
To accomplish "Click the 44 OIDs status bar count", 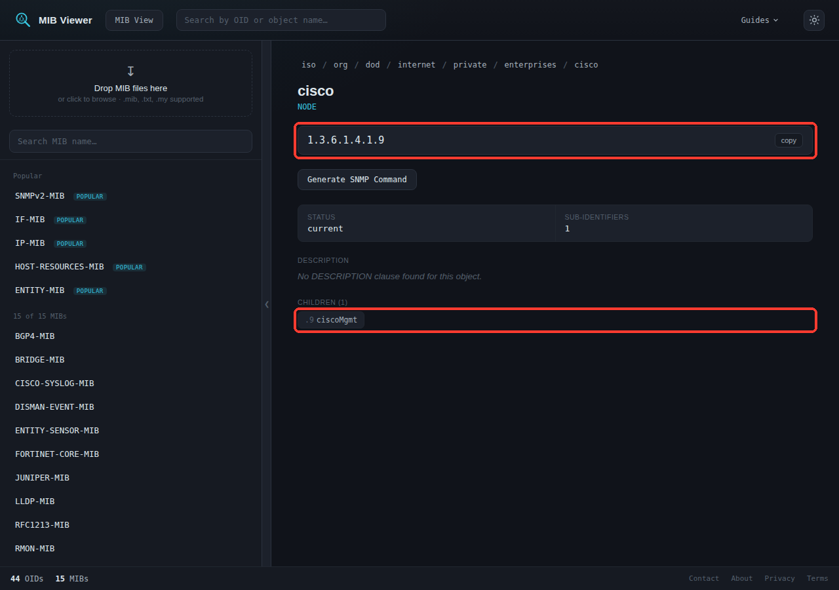I will coord(27,579).
